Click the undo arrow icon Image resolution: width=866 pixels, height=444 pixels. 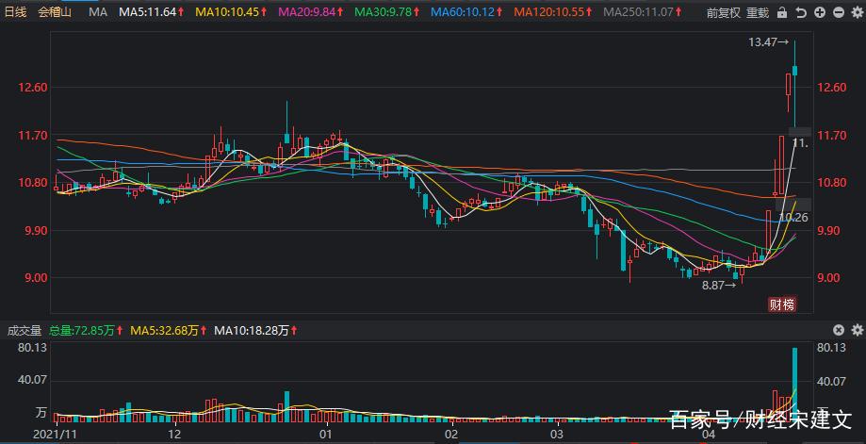[x=800, y=12]
